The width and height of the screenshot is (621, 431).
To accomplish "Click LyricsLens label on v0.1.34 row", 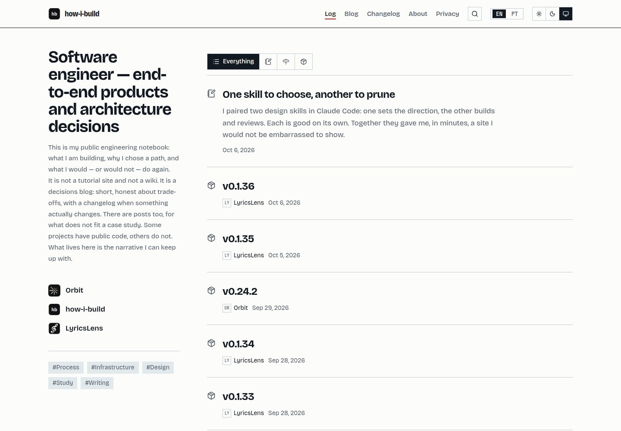I will click(249, 360).
